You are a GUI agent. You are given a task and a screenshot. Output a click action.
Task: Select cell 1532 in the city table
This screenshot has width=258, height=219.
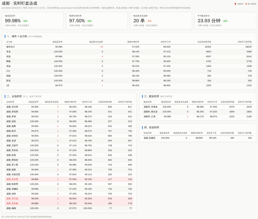249,86
